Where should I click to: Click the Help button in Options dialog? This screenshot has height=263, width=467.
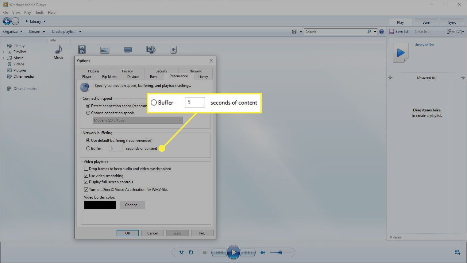[x=202, y=233]
